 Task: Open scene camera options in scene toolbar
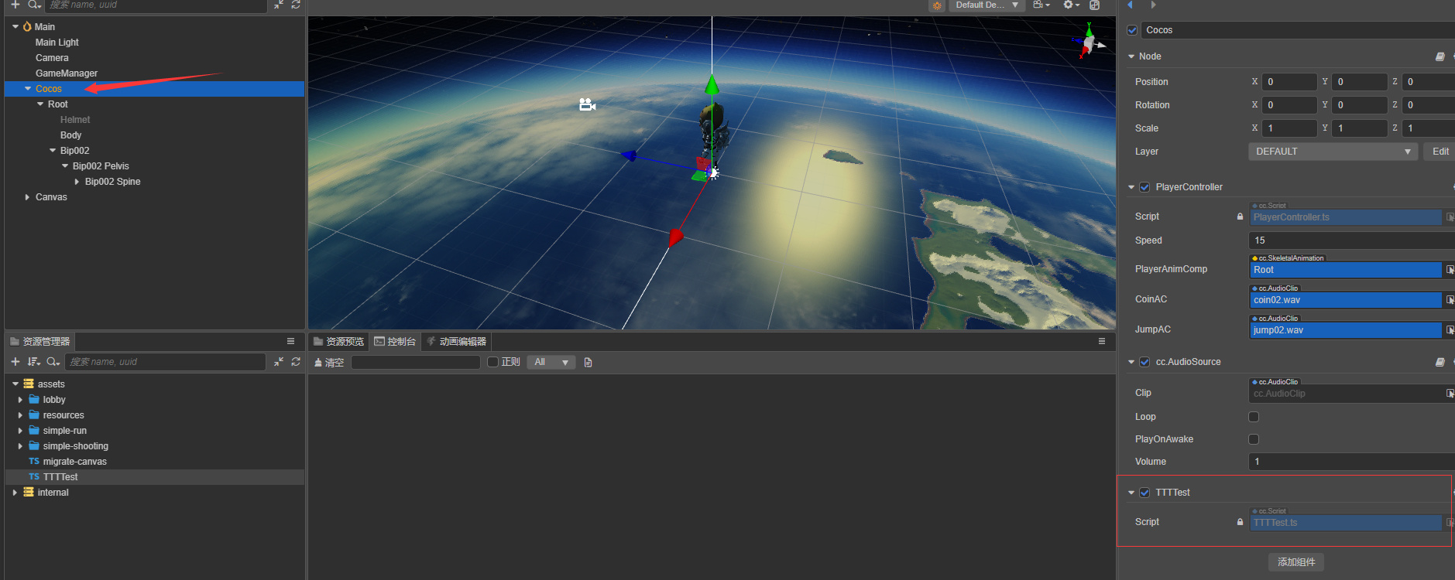pos(1041,5)
